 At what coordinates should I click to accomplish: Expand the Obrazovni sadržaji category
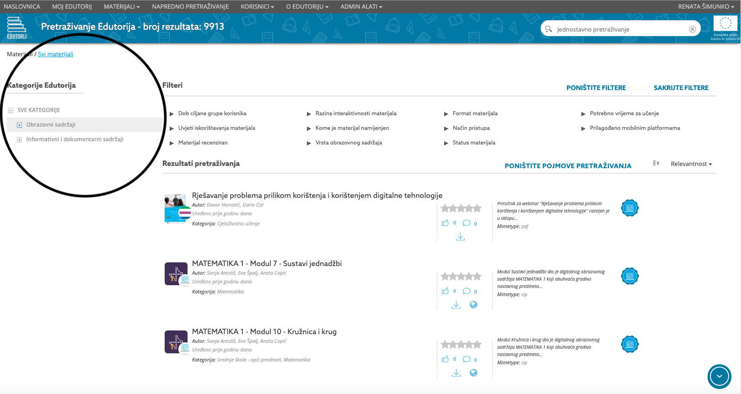click(x=19, y=125)
